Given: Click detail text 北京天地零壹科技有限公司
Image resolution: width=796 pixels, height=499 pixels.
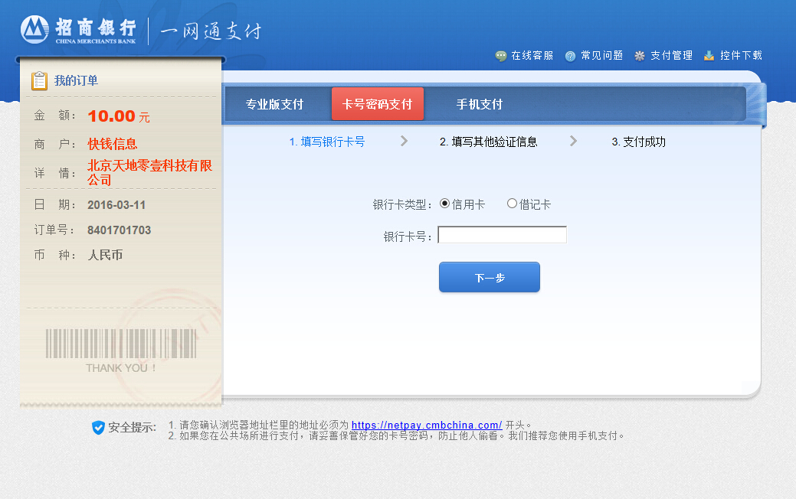Looking at the screenshot, I should coord(149,172).
